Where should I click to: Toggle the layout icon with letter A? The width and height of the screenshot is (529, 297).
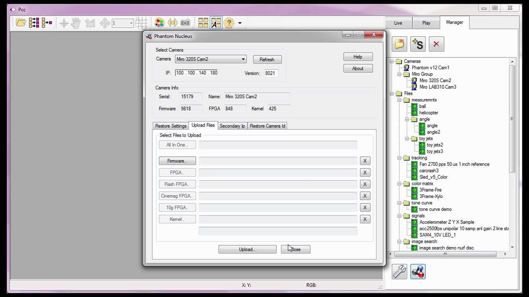pos(216,23)
